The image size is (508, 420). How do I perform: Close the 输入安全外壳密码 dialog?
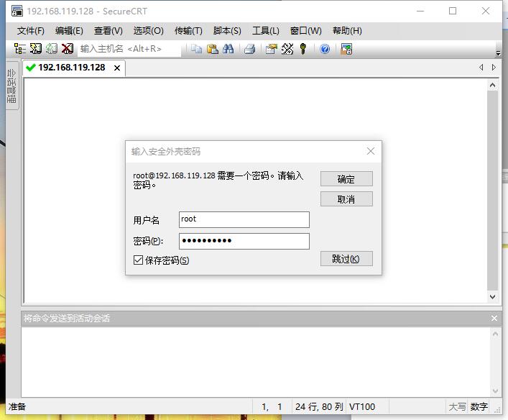pyautogui.click(x=371, y=151)
